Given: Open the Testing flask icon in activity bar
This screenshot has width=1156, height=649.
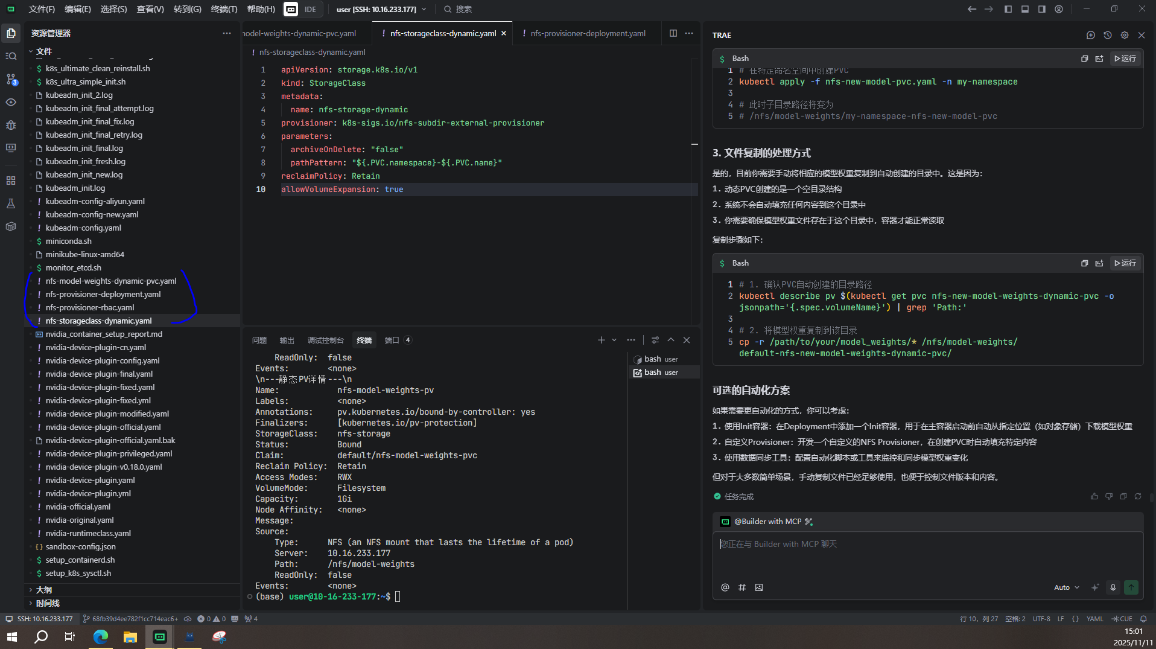Looking at the screenshot, I should 11,203.
